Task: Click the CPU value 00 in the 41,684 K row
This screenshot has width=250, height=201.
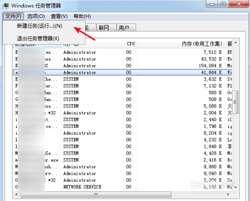Action: [x=129, y=72]
